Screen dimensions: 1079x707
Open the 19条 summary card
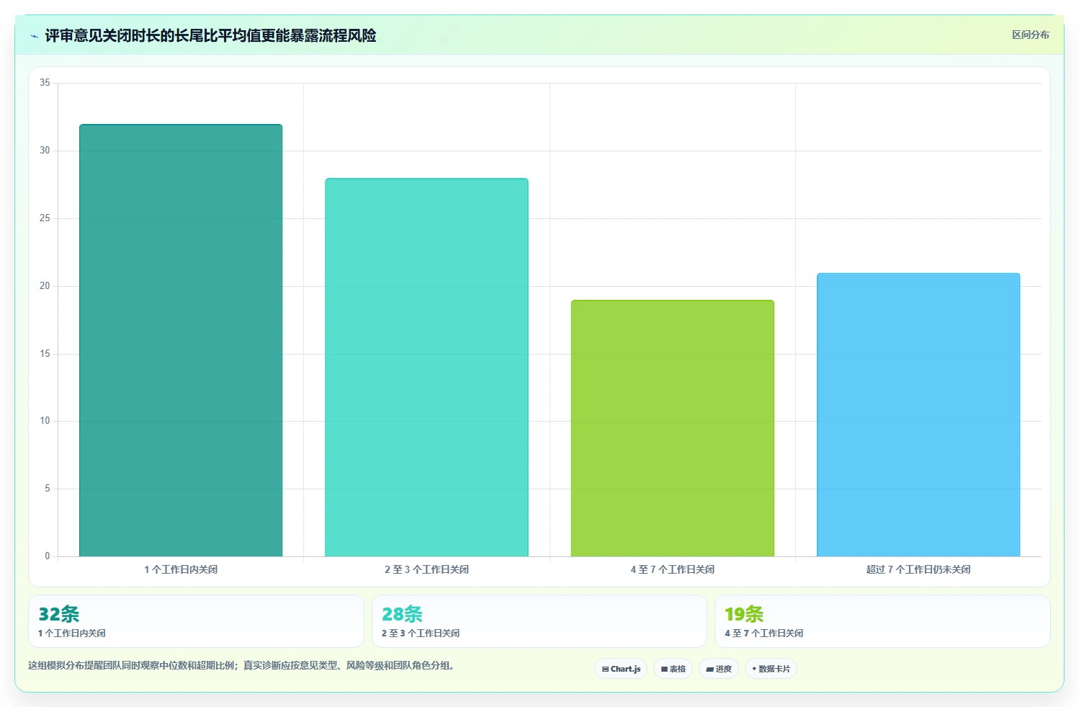[882, 621]
